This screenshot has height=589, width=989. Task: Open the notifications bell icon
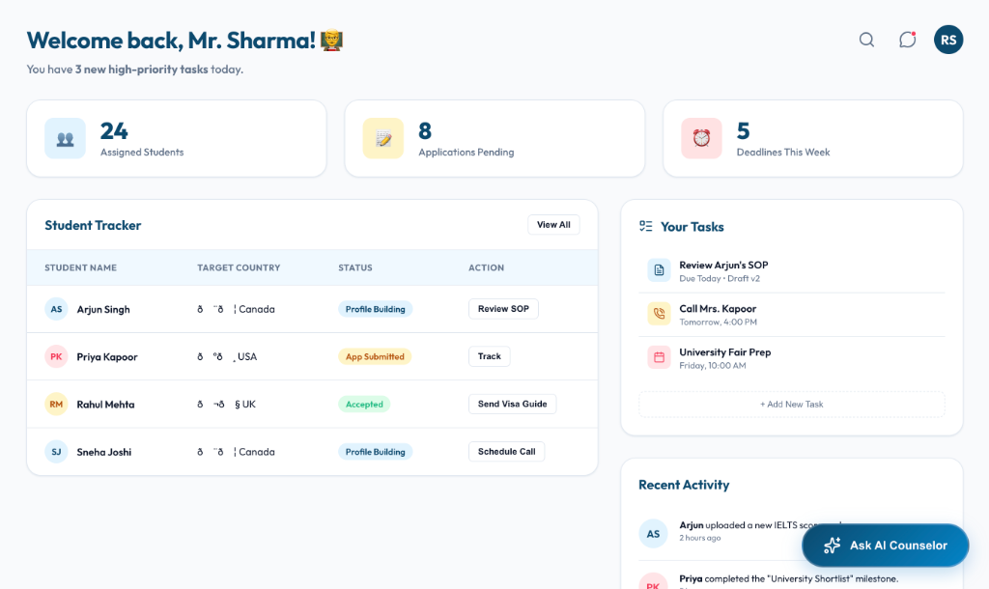907,40
